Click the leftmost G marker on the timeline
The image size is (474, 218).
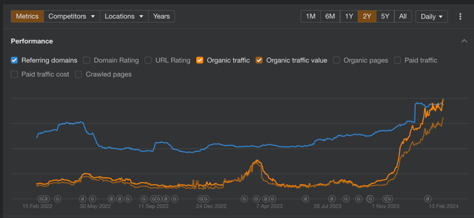[x=40, y=199]
